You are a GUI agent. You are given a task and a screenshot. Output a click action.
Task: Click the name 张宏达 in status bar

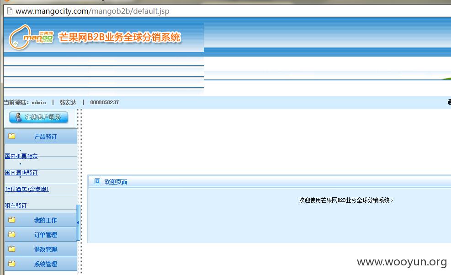pyautogui.click(x=68, y=102)
